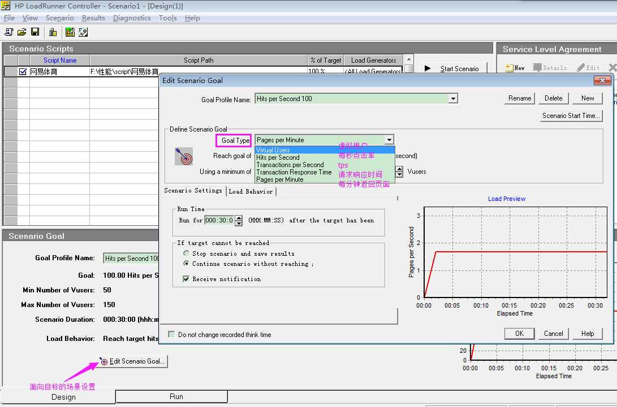Click the Analyze Results chart icon
617x407 pixels.
70,32
